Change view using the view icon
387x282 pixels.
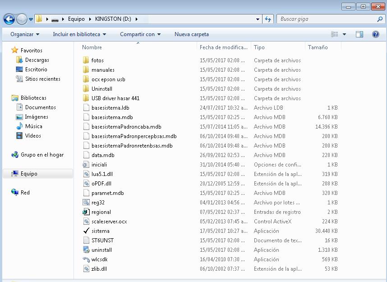[334, 34]
